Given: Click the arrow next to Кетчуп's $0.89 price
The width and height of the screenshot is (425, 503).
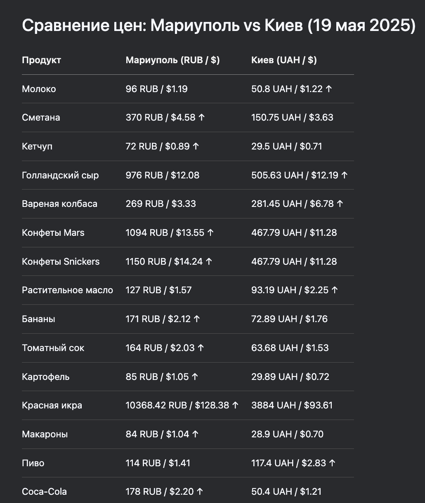Looking at the screenshot, I should pos(196,146).
